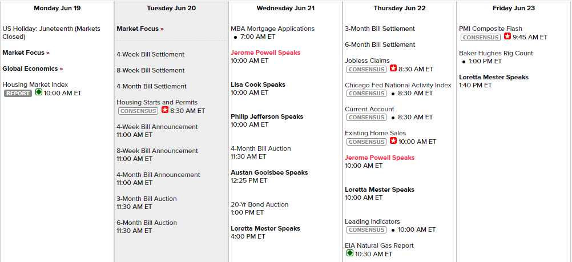Click the red star beside PMI Composite Flash
Screen dimensions: 572x262
tap(507, 37)
